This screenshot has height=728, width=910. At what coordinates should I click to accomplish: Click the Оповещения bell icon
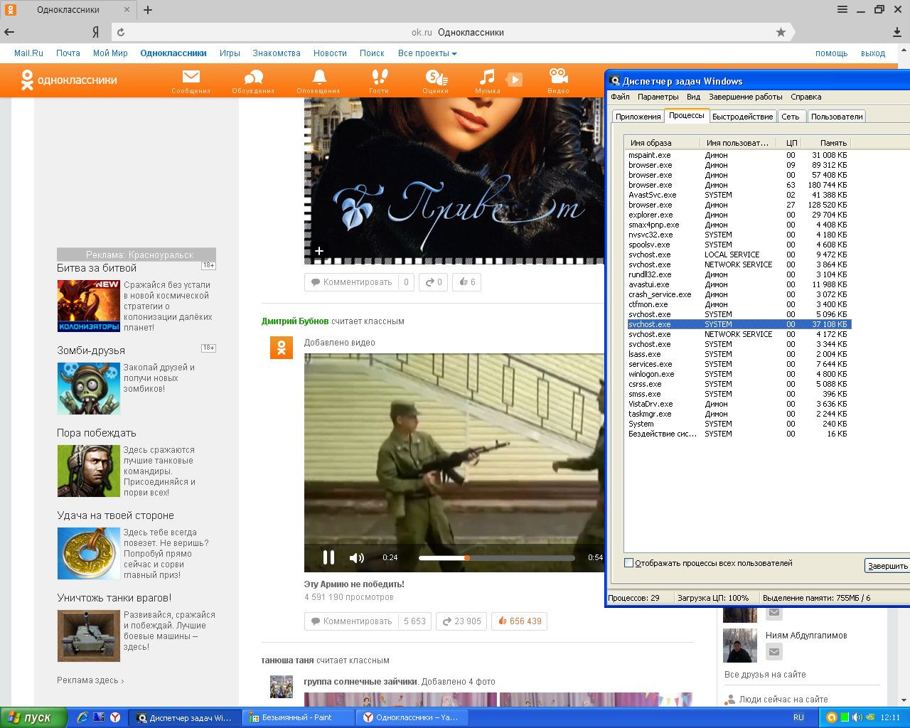[318, 79]
